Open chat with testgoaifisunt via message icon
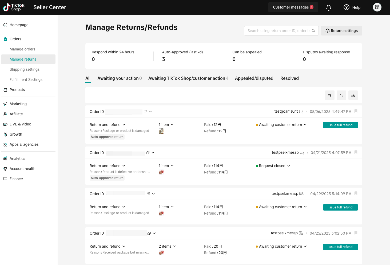390x265 pixels. pyautogui.click(x=301, y=112)
